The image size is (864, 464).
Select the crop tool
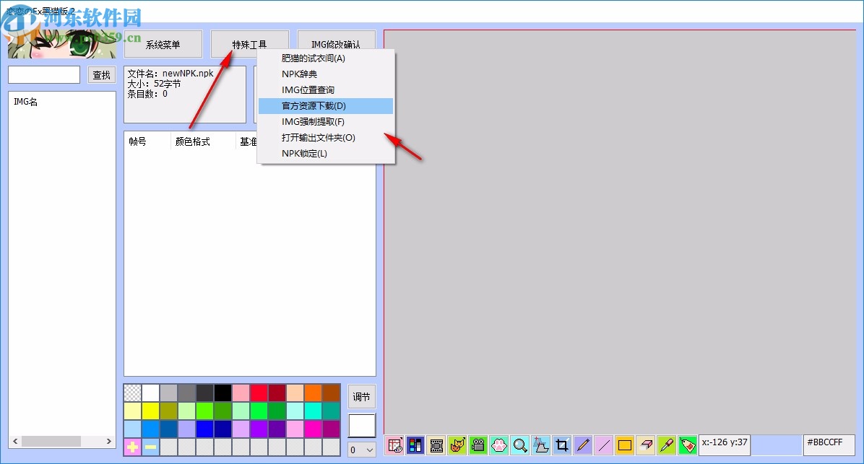coord(561,445)
